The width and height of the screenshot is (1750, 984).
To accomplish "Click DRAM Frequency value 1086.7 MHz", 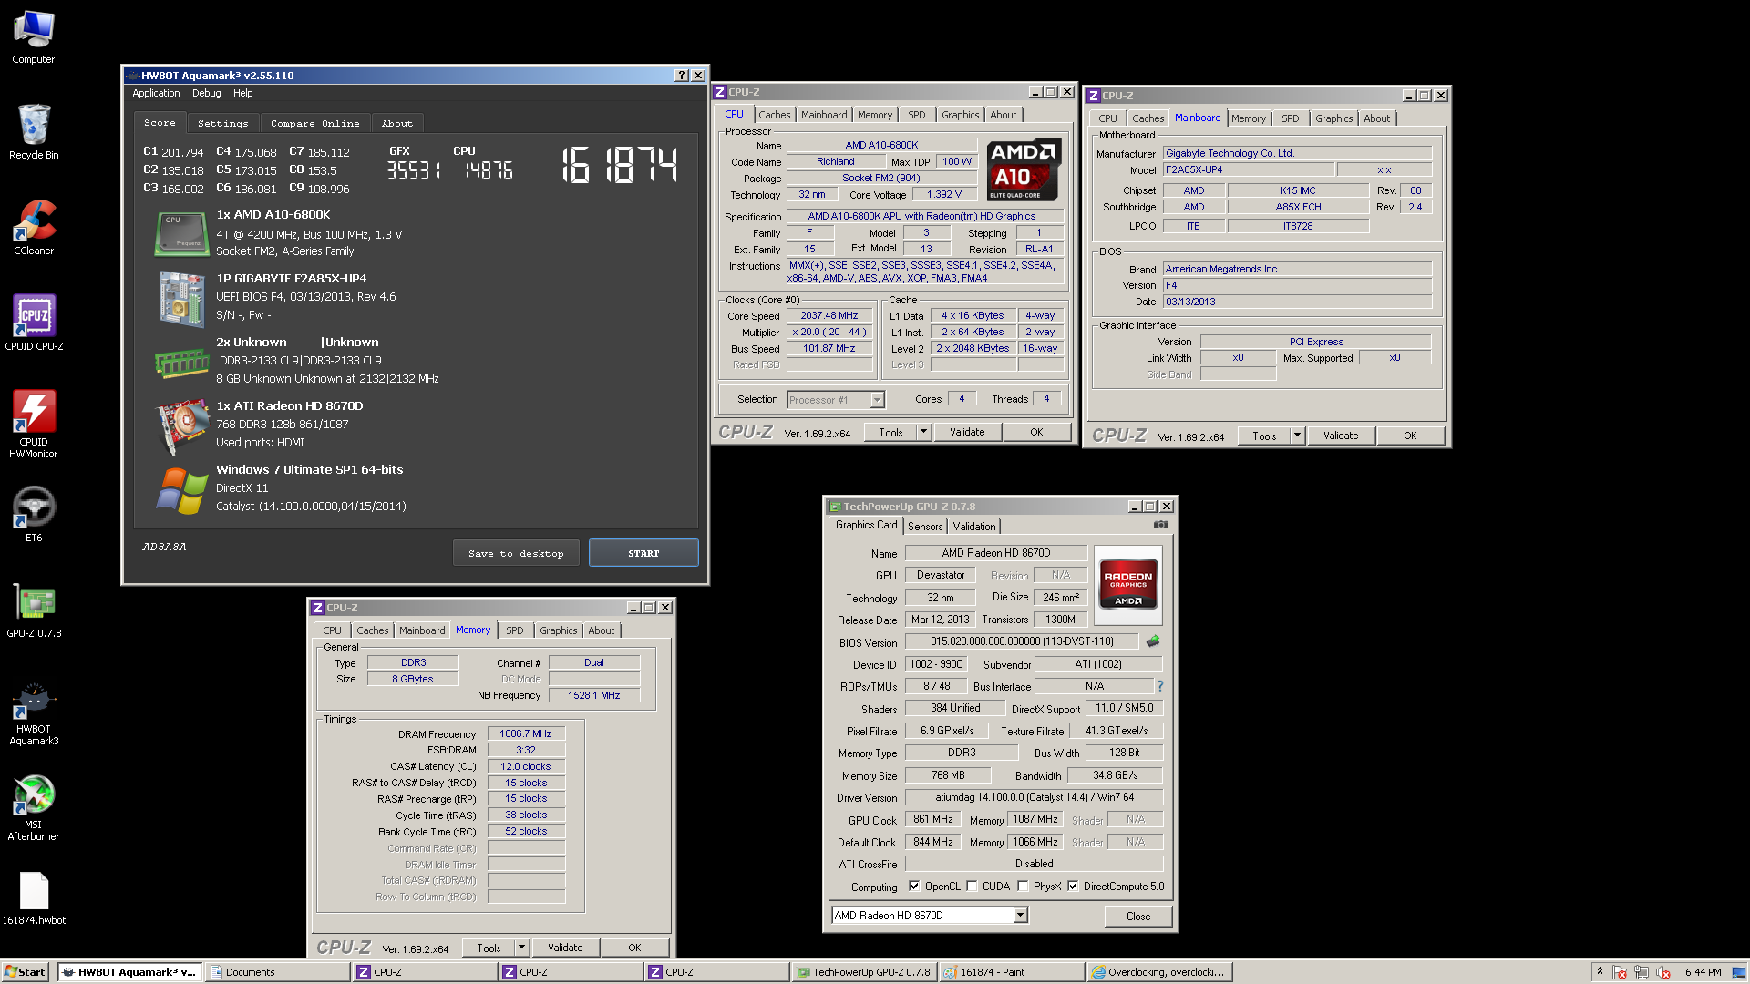I will pos(526,733).
